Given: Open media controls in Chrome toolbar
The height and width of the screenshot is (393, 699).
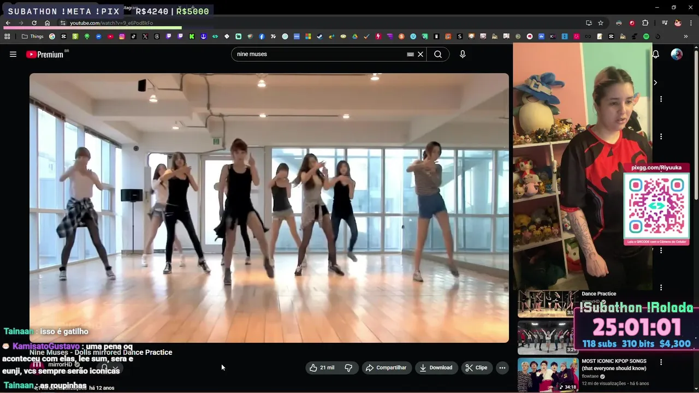Looking at the screenshot, I should (x=665, y=23).
